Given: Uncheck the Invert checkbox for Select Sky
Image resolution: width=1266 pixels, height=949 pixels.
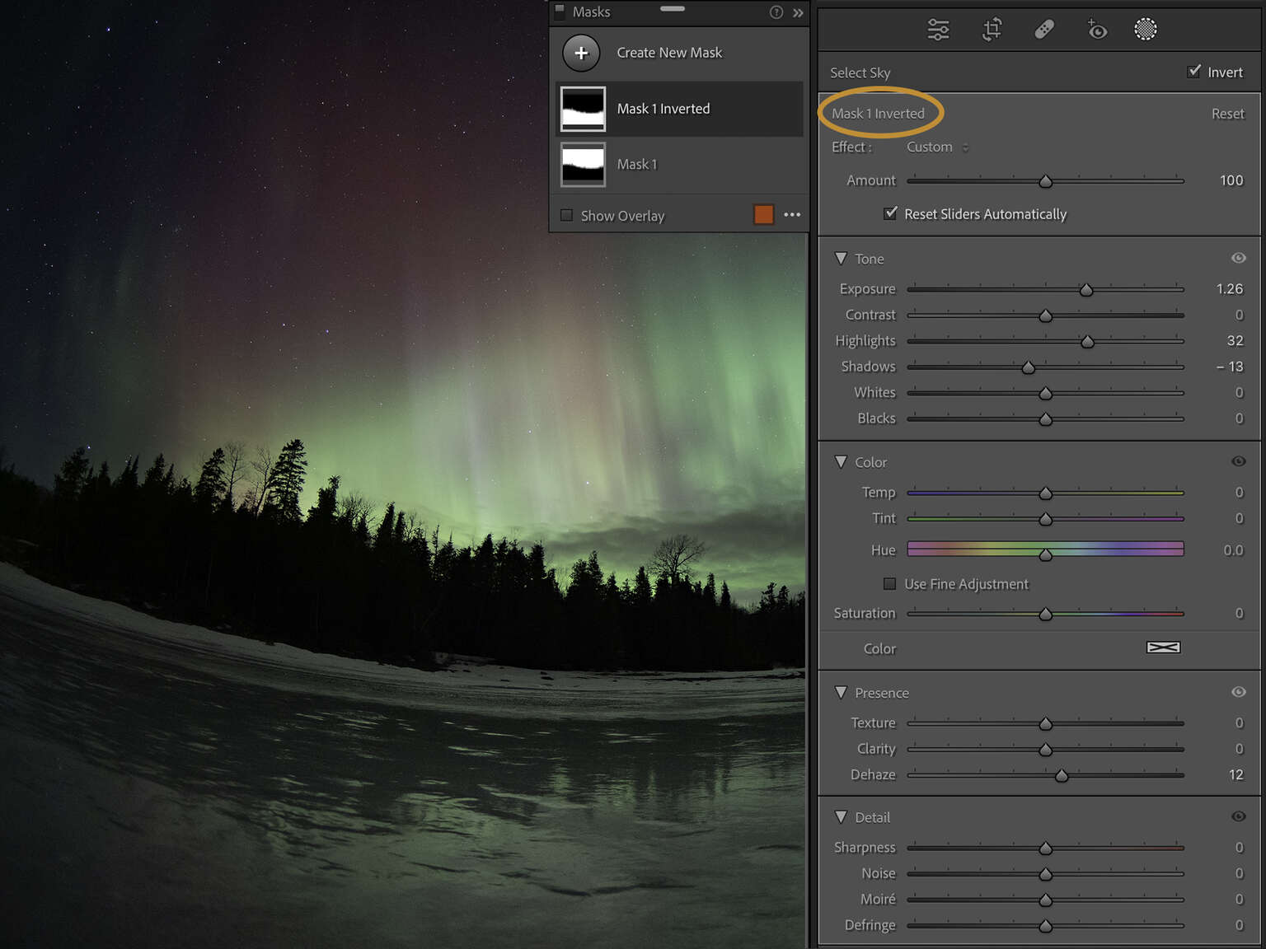Looking at the screenshot, I should [x=1194, y=71].
